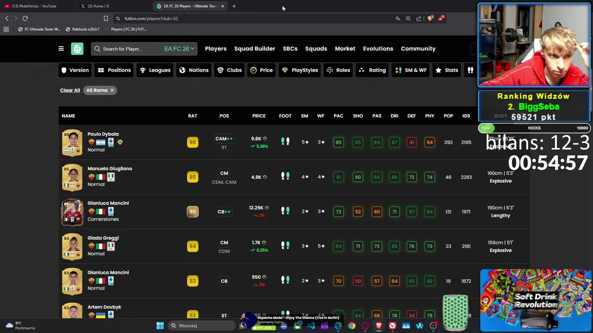The width and height of the screenshot is (593, 333).
Task: Click the translate page icon
Action: pyautogui.click(x=397, y=18)
